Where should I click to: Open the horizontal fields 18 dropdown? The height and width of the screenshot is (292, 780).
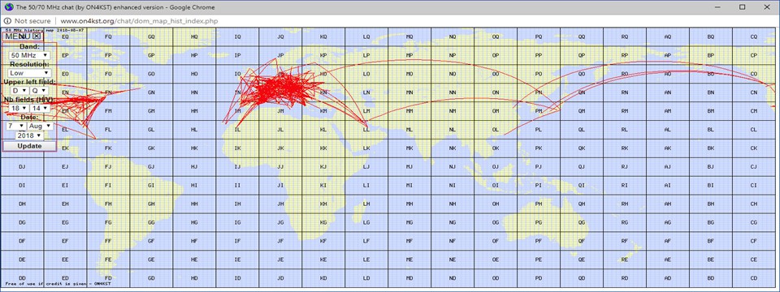click(x=19, y=108)
